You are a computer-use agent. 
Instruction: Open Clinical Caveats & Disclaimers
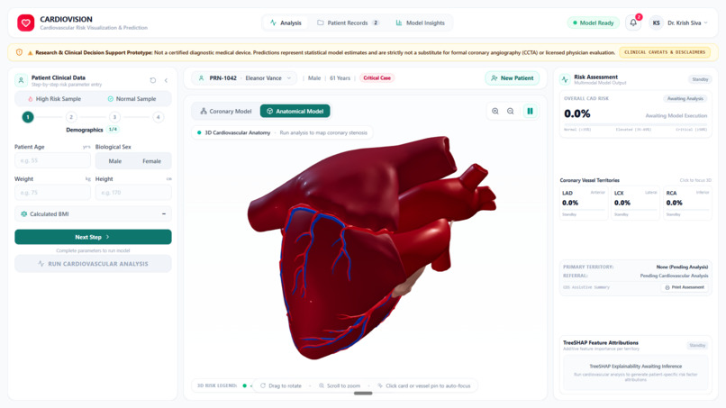(665, 52)
